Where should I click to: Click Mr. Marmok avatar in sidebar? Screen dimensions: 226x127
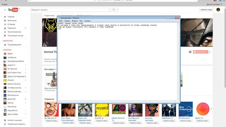click(5, 69)
